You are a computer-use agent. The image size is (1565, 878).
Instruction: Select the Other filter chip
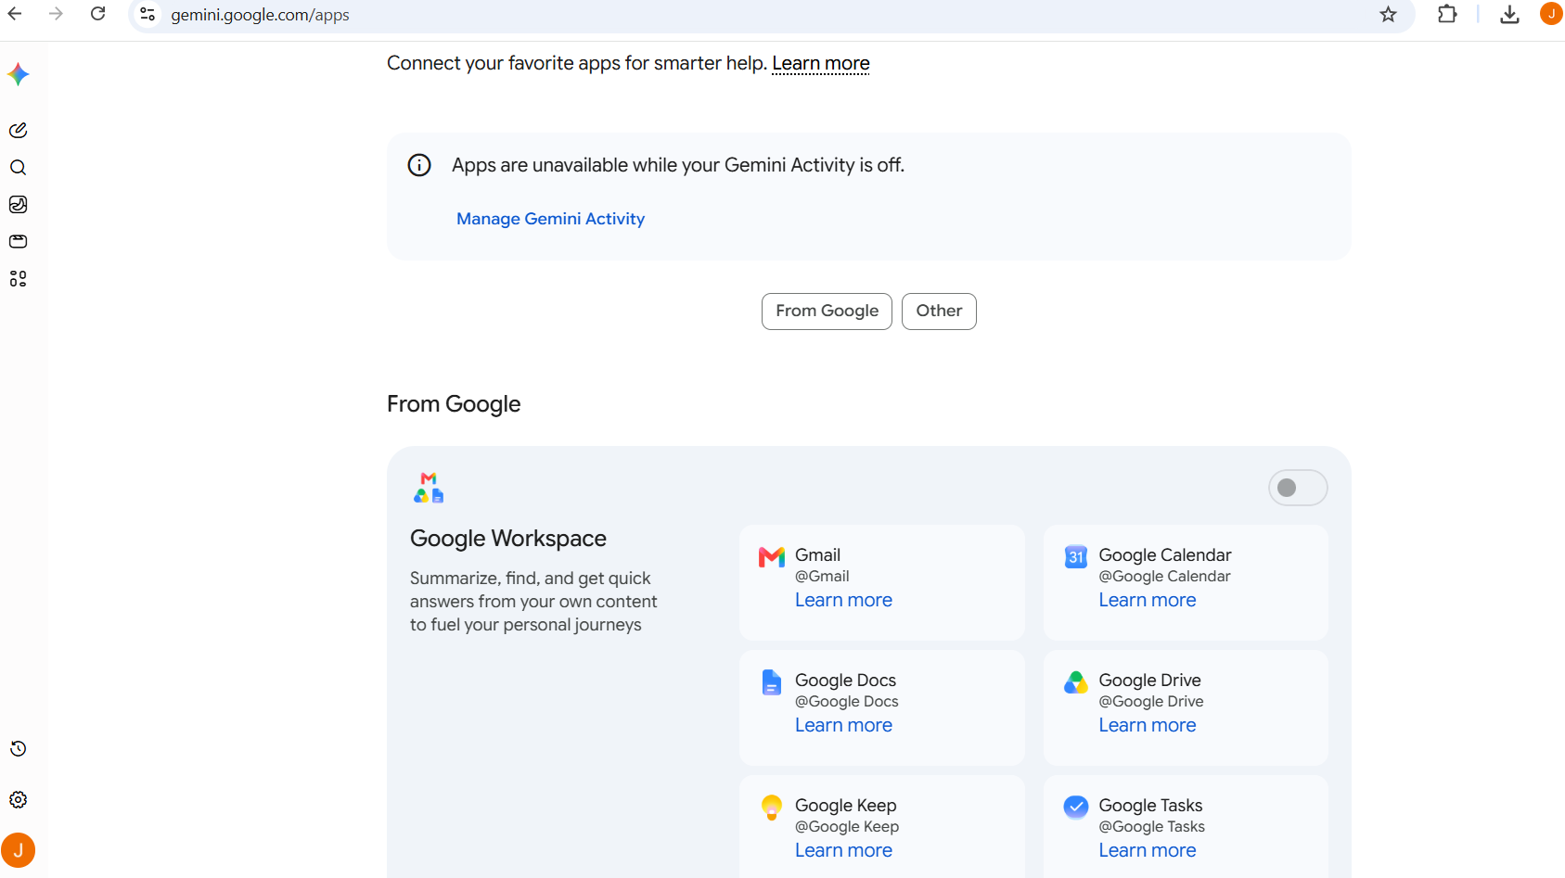[x=939, y=312]
